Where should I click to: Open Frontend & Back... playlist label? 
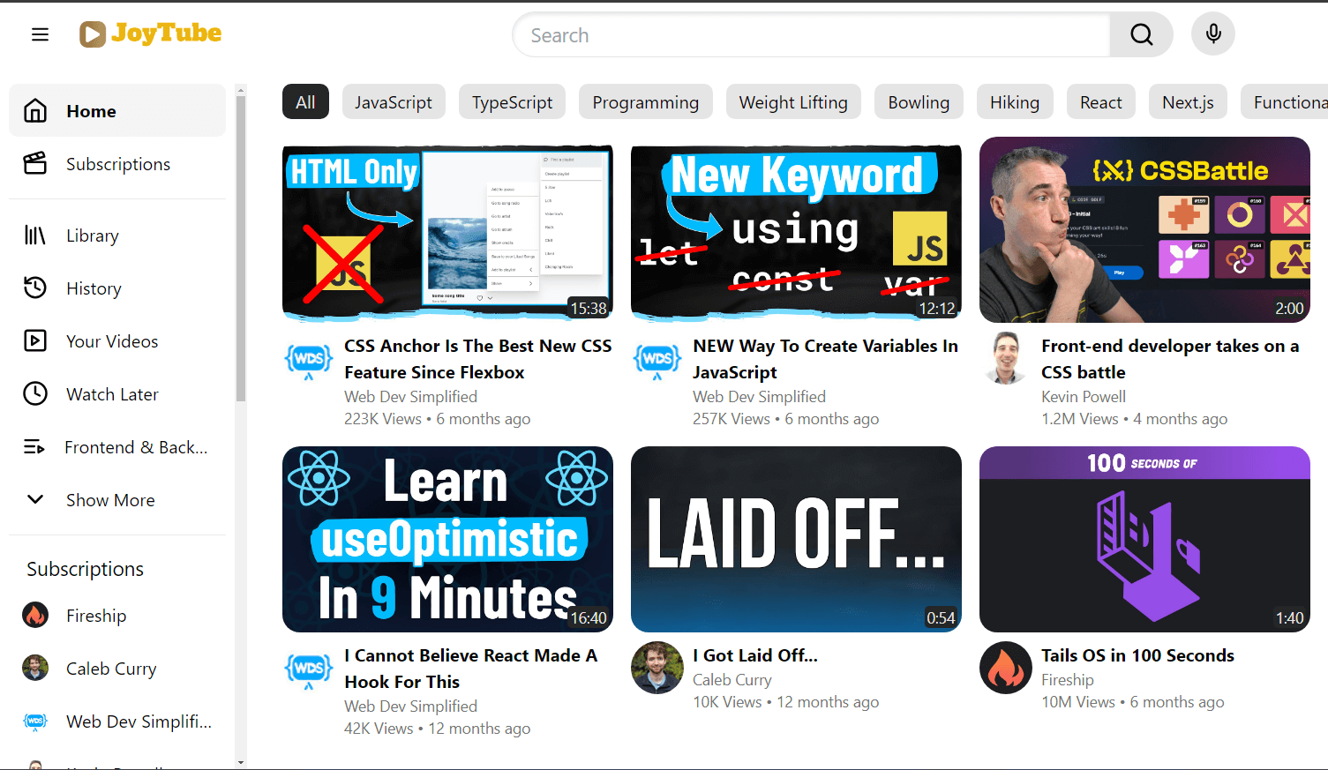click(136, 447)
